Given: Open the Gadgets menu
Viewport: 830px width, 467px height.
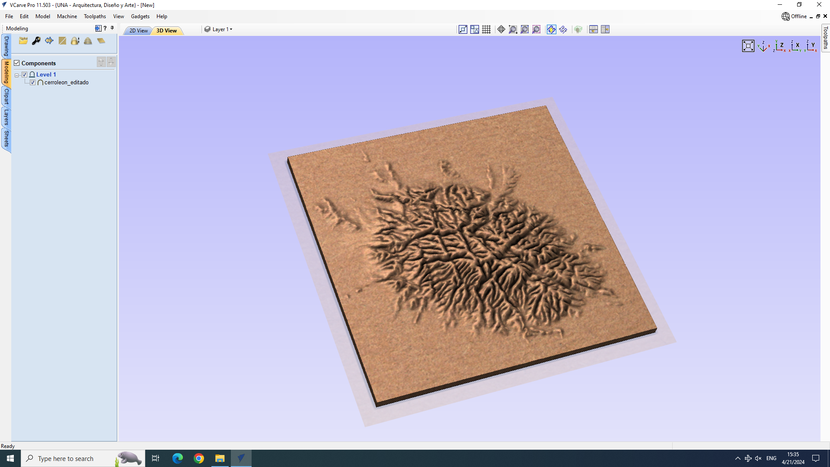Looking at the screenshot, I should pos(140,16).
